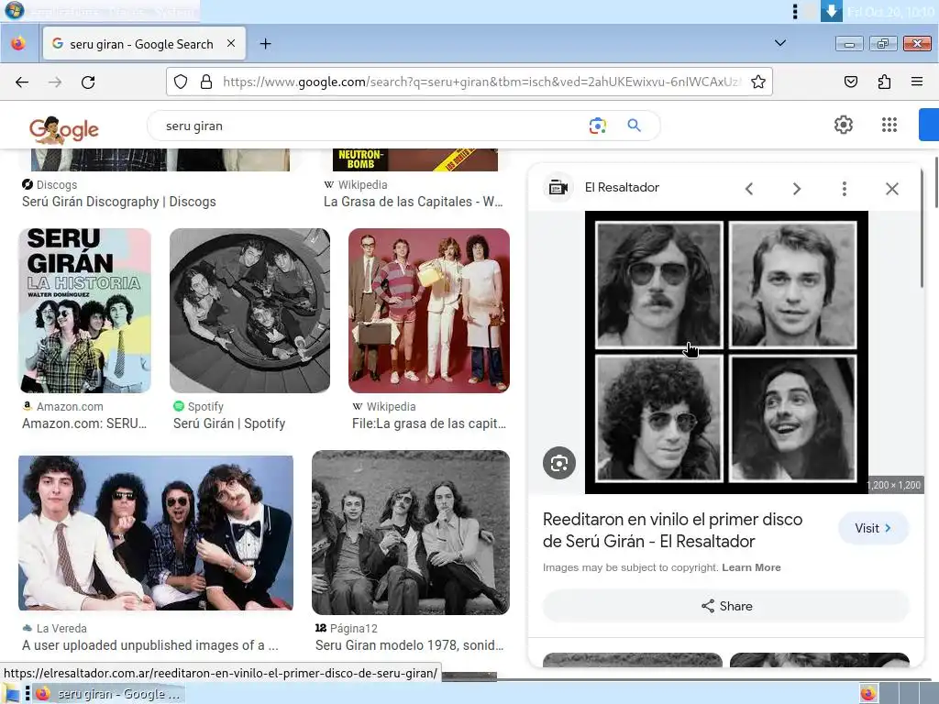Submit search with magnifier icon
This screenshot has height=704, width=939.
[635, 125]
